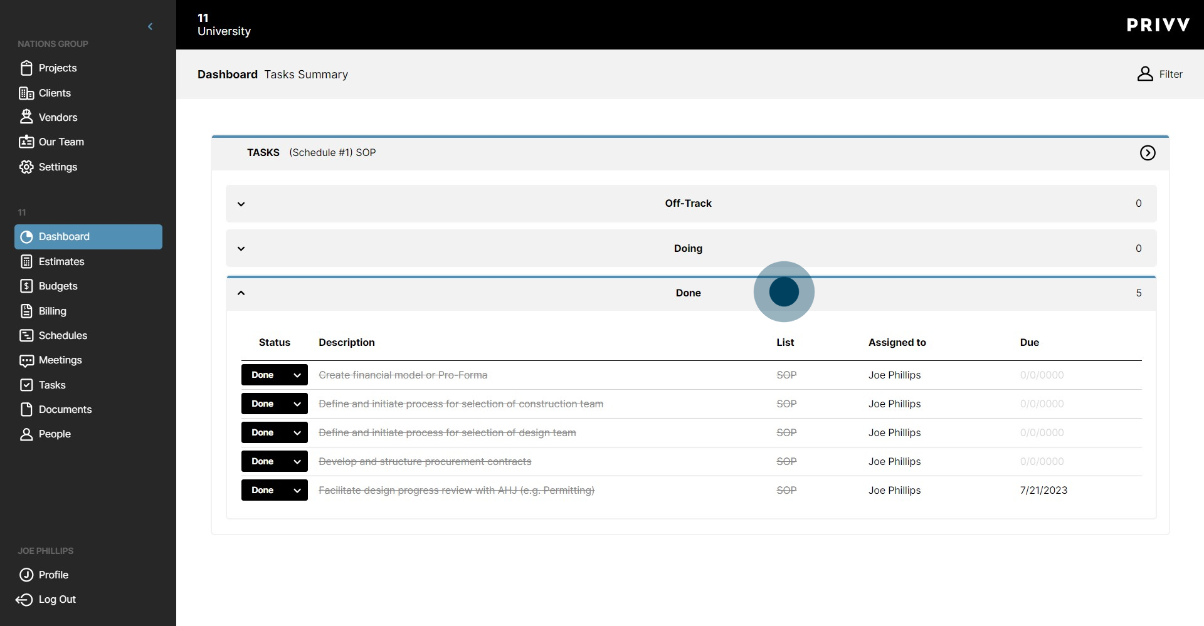Click the '11 University' project title
Screen dimensions: 1204x626
pos(224,25)
